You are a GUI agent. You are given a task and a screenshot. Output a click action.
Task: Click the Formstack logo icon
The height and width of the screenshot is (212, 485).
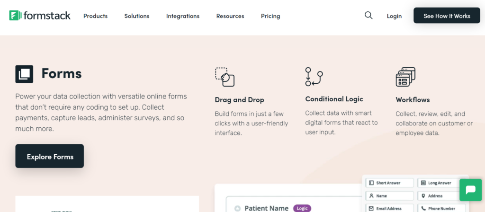(14, 16)
